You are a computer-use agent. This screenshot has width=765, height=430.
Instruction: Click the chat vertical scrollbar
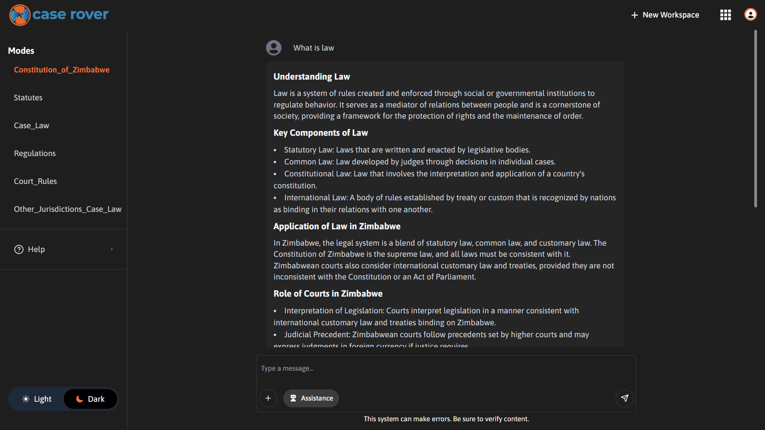click(755, 119)
